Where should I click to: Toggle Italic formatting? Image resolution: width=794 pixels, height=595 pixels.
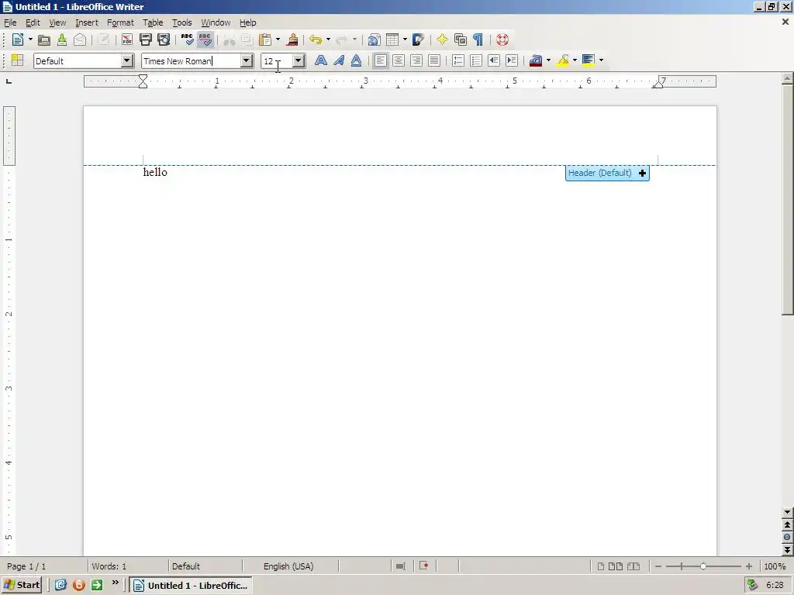pyautogui.click(x=338, y=60)
